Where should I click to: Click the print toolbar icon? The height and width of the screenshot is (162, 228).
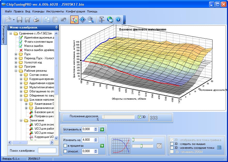(36, 20)
